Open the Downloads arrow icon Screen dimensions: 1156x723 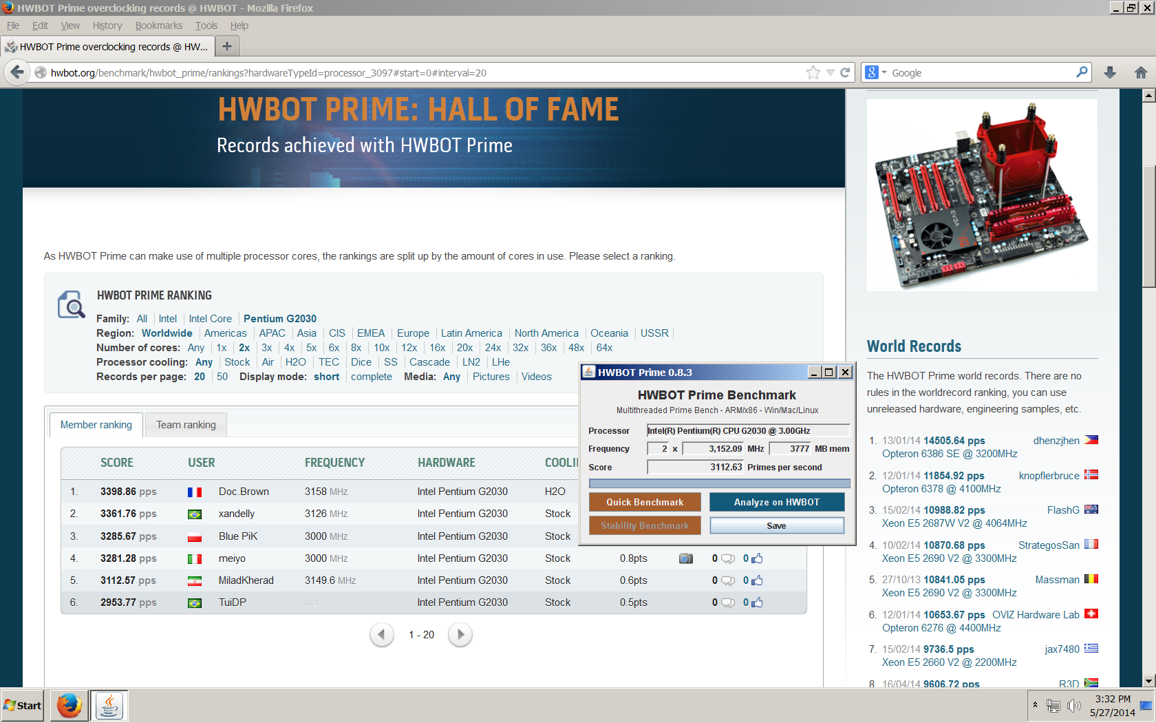(1110, 72)
